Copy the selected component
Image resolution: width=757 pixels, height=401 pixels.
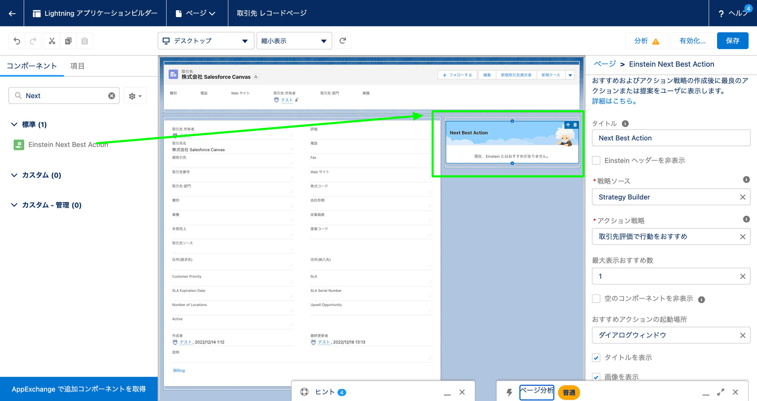pyautogui.click(x=68, y=41)
